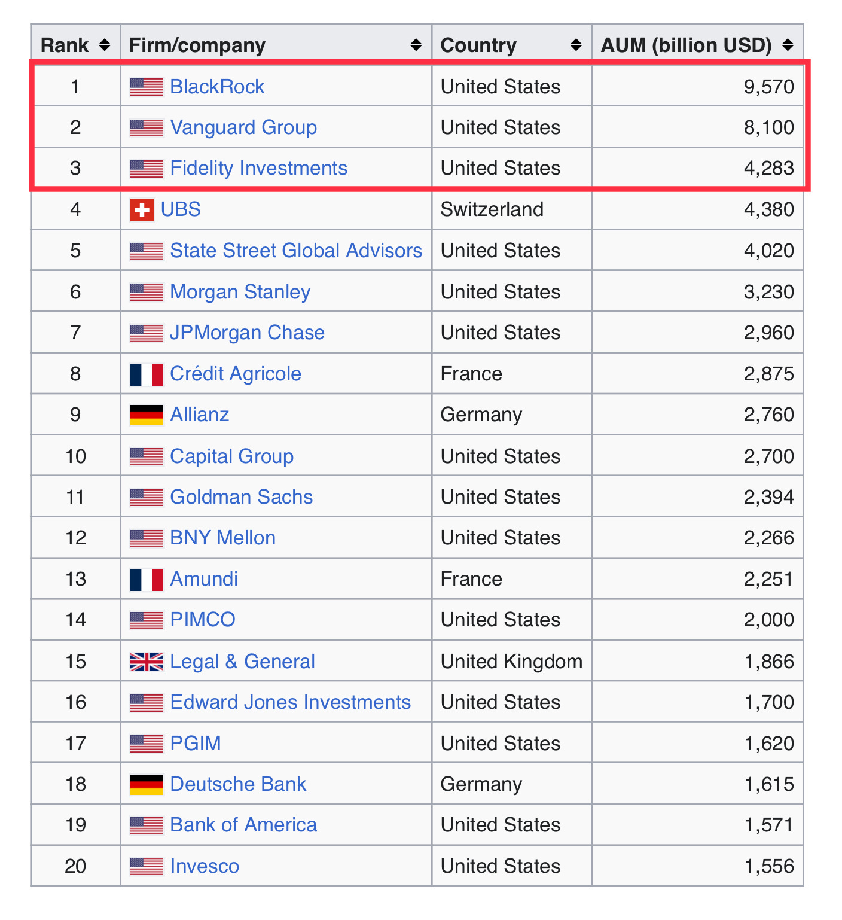Click the US flag beside PIMCO
This screenshot has width=842, height=920.
pyautogui.click(x=147, y=620)
